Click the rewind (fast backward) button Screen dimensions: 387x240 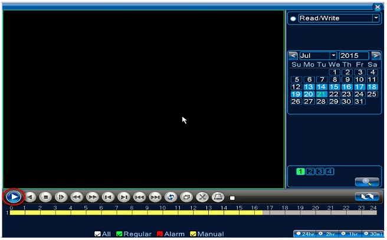(x=77, y=197)
